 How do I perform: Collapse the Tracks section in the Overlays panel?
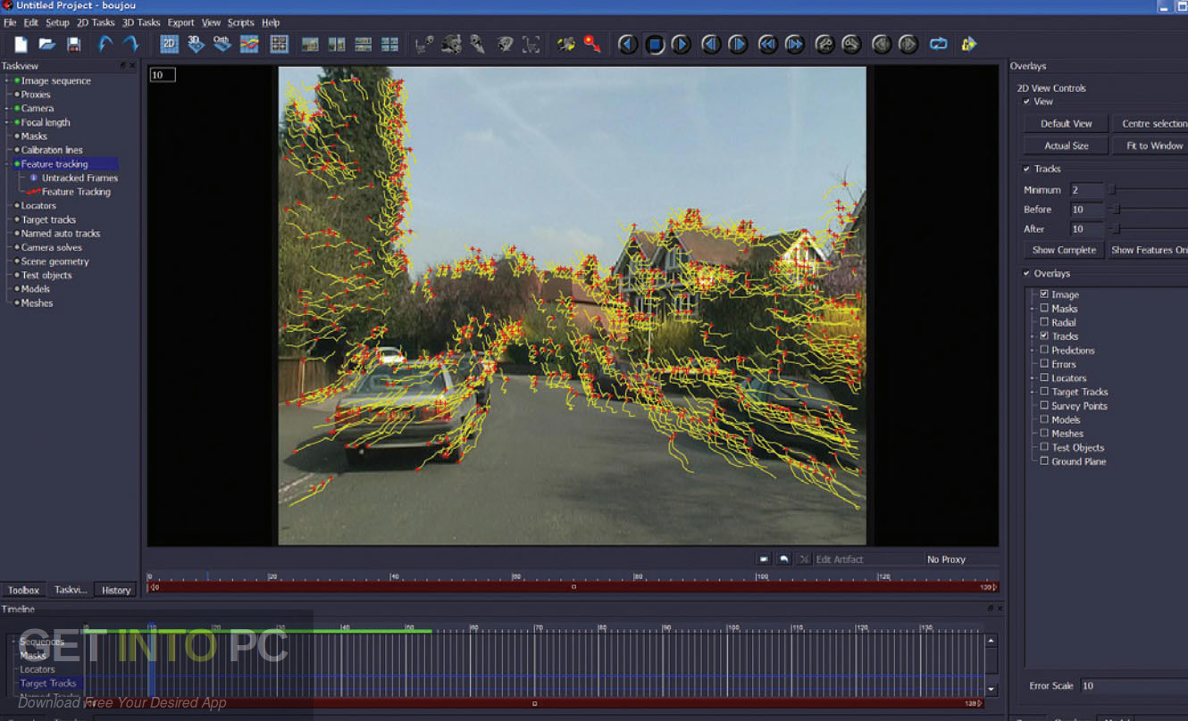(x=1026, y=169)
